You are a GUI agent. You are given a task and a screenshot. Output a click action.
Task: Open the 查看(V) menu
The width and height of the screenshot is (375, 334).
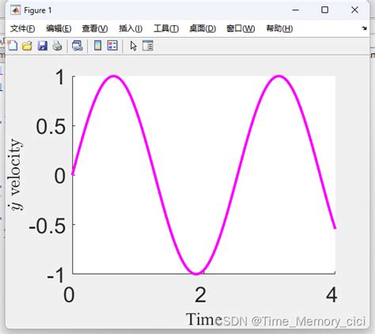tap(95, 28)
